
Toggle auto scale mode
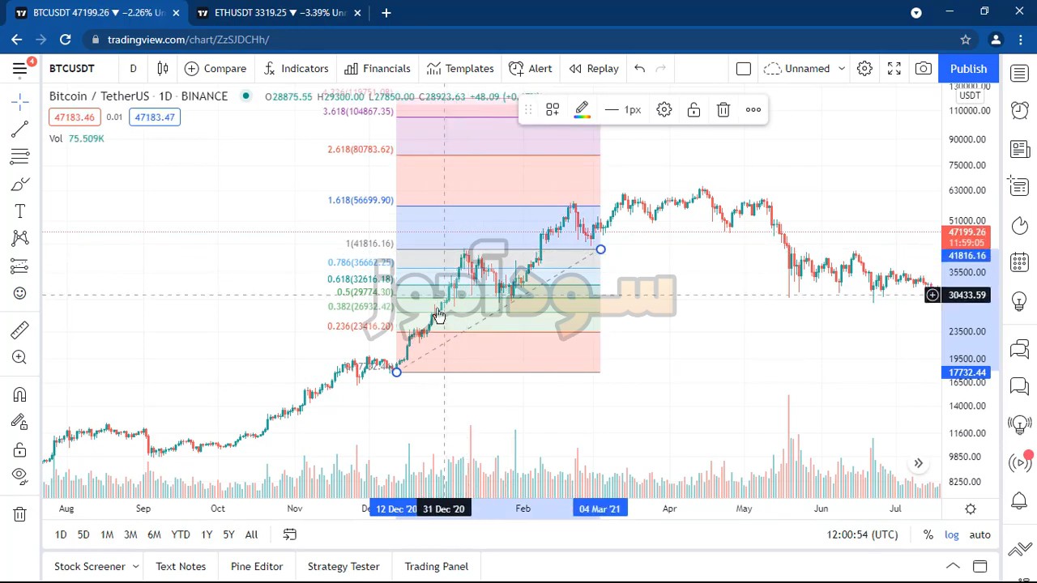(x=979, y=534)
